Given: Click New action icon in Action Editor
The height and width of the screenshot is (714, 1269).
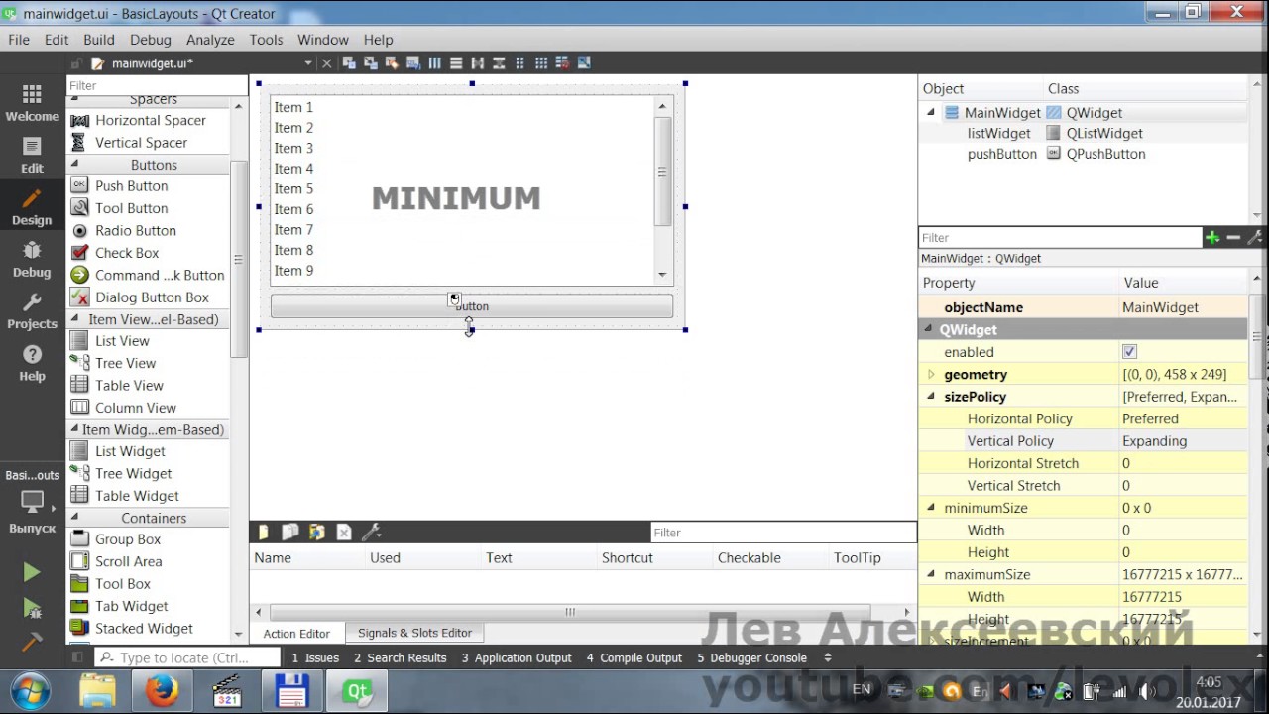Looking at the screenshot, I should coord(263,533).
